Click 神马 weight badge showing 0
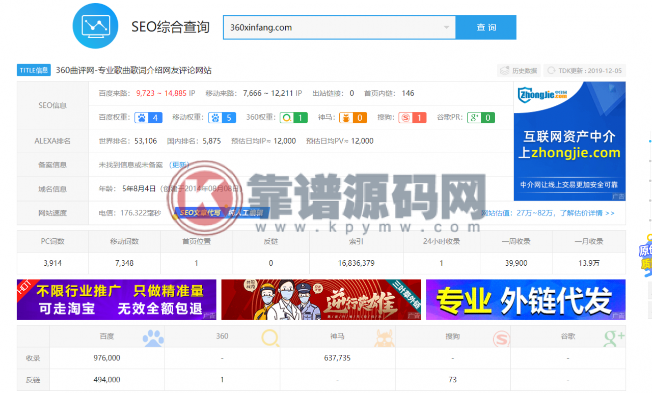Screen dimensions: 652x393 [x=353, y=118]
